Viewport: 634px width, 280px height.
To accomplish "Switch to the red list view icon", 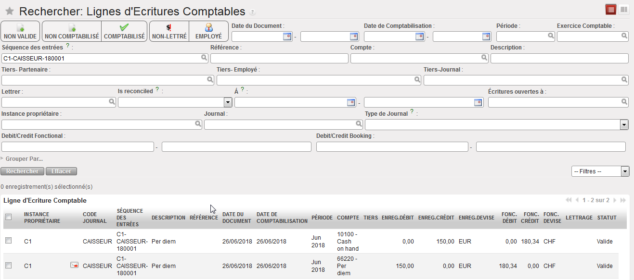I will [611, 9].
